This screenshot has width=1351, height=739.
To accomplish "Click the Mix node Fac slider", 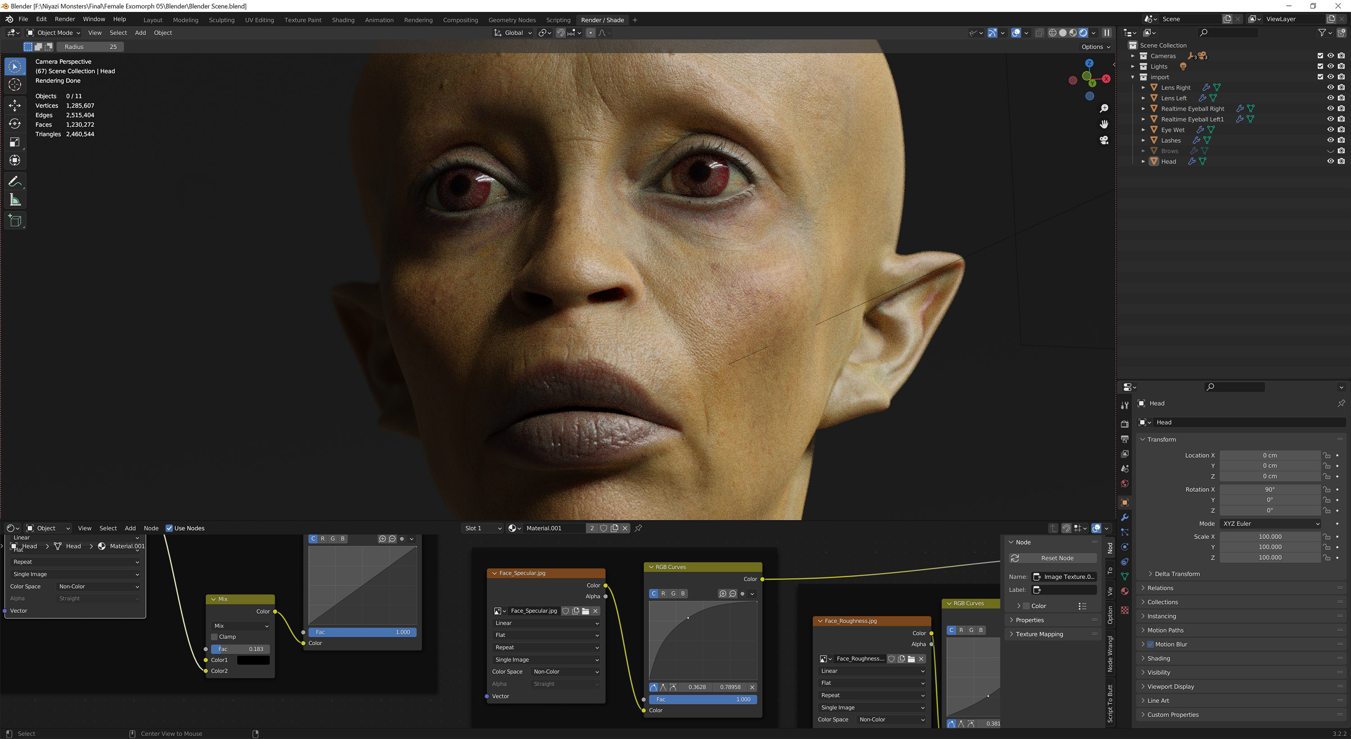I will click(x=240, y=649).
